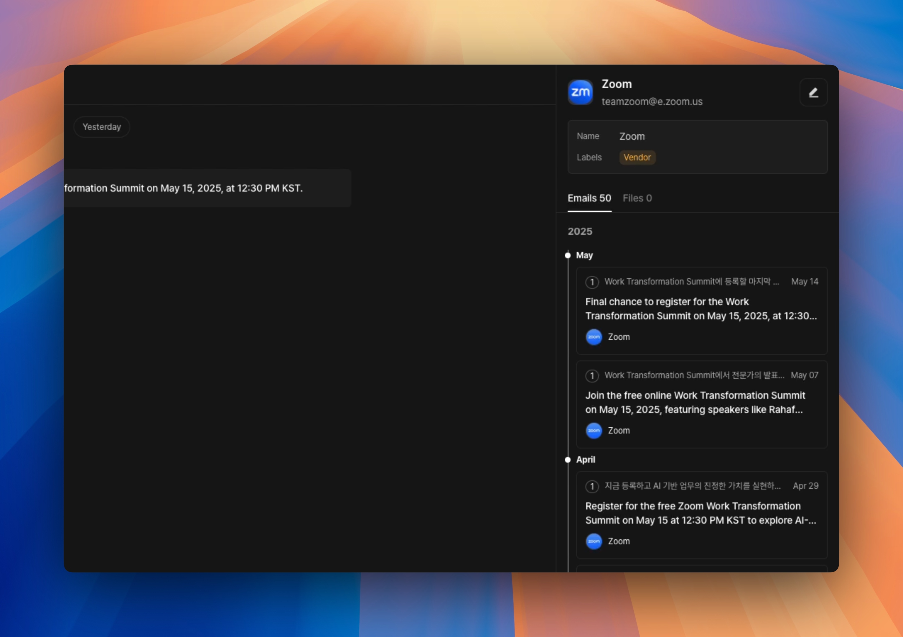Click the thread count badge on Apr 29 email

592,486
